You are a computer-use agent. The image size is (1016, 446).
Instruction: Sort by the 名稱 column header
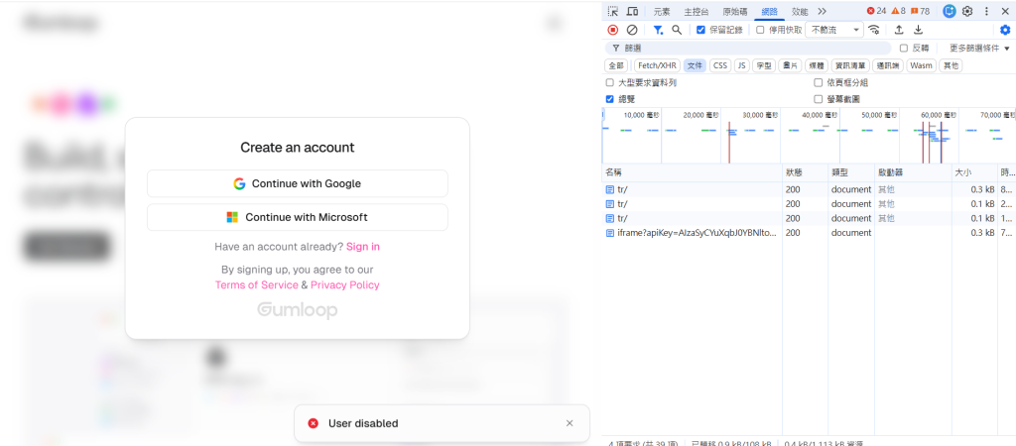(x=692, y=172)
